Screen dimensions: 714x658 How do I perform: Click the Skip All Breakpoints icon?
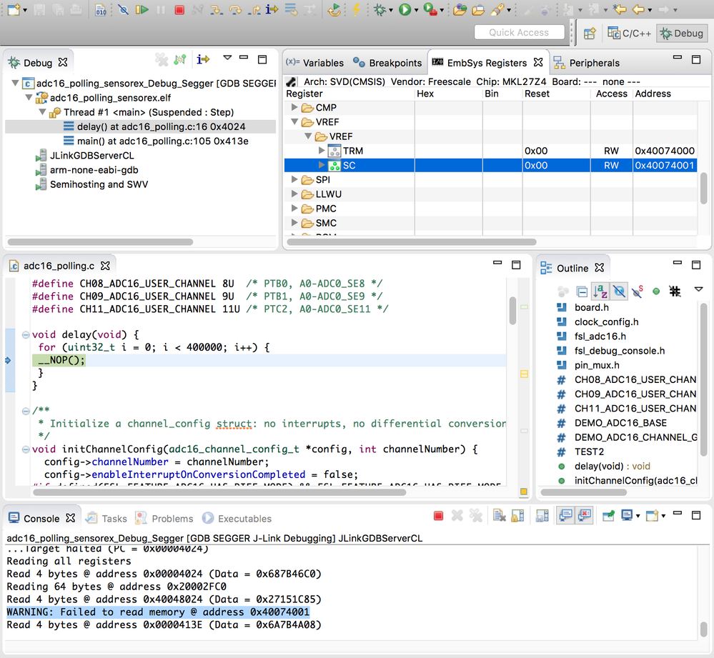click(123, 10)
